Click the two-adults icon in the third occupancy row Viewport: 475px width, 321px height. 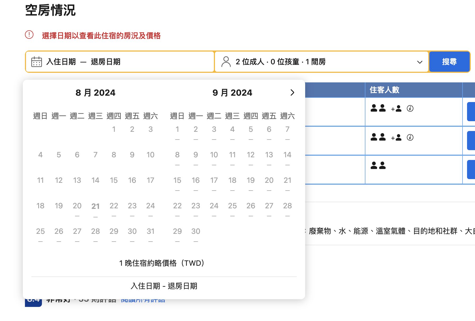coord(378,165)
